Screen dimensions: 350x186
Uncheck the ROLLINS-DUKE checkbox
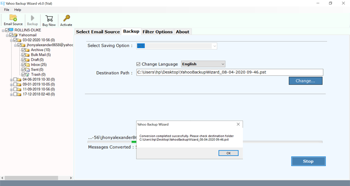point(7,30)
